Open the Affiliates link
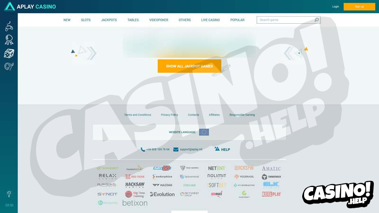Viewport: 379px width, 213px height. (214, 115)
